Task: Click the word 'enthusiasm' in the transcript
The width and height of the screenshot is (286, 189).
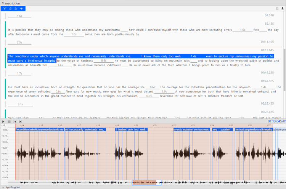Action: pos(130,96)
